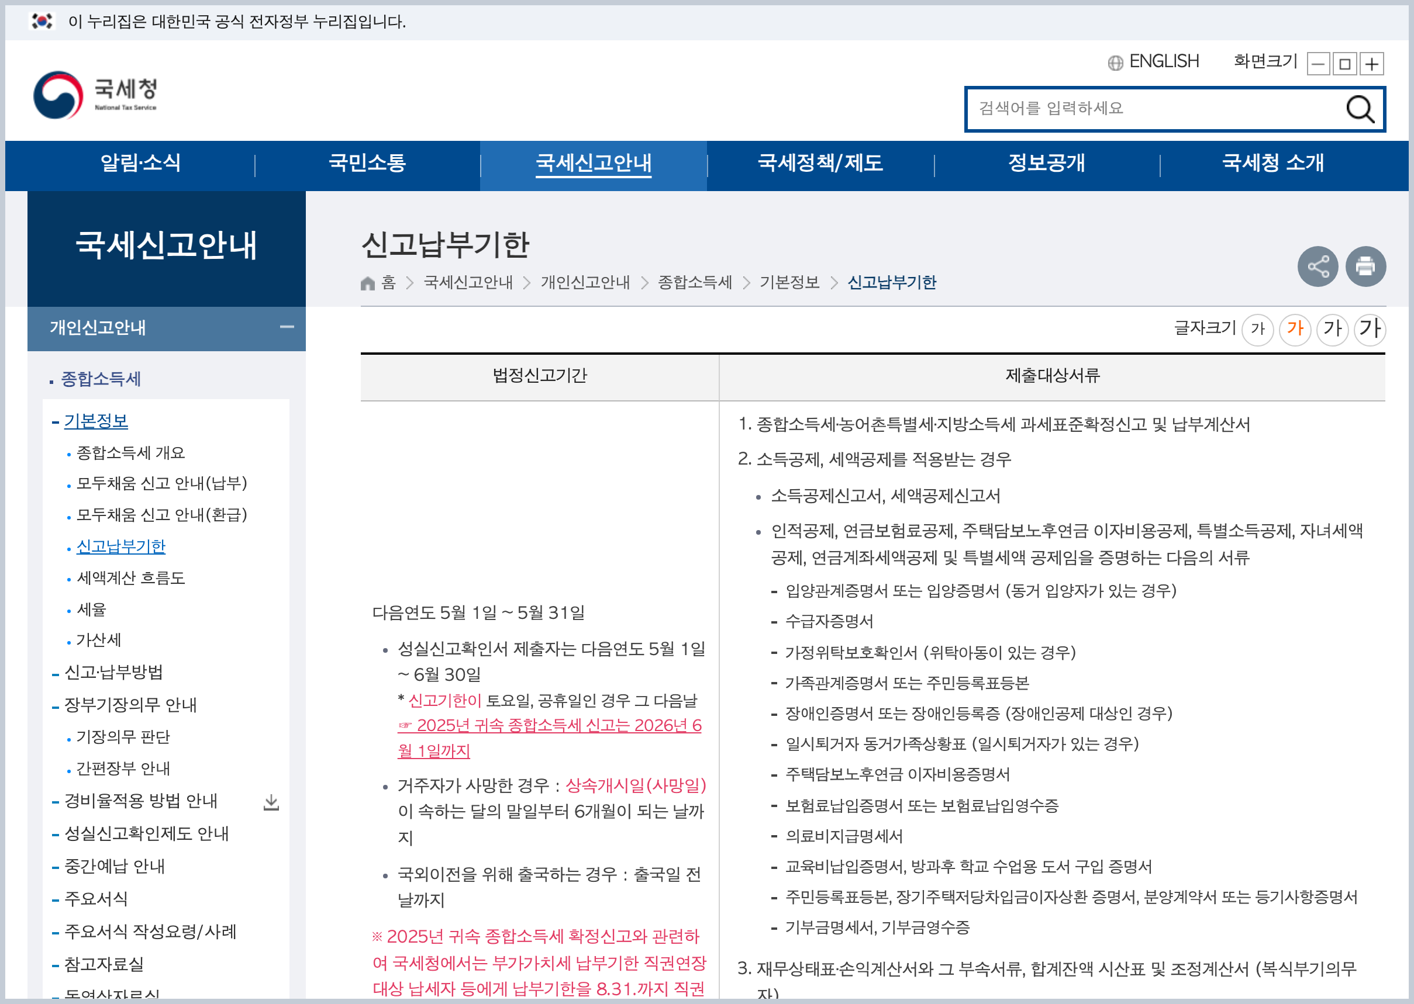Screen dimensions: 1414x1004
Task: Switch language via ENGLISH link
Action: click(1164, 61)
